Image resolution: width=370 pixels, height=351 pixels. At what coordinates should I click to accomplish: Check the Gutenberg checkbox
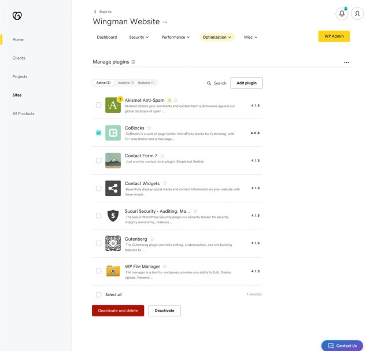(x=99, y=243)
